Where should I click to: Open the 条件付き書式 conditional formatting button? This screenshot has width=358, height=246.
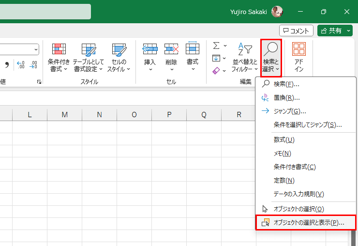tap(59, 58)
